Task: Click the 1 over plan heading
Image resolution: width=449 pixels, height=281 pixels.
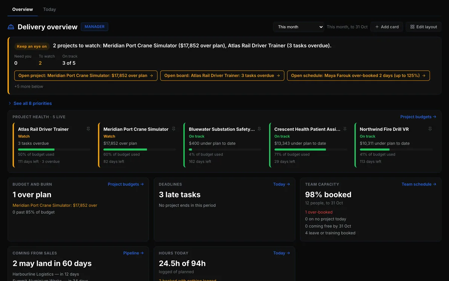Action: [32, 195]
